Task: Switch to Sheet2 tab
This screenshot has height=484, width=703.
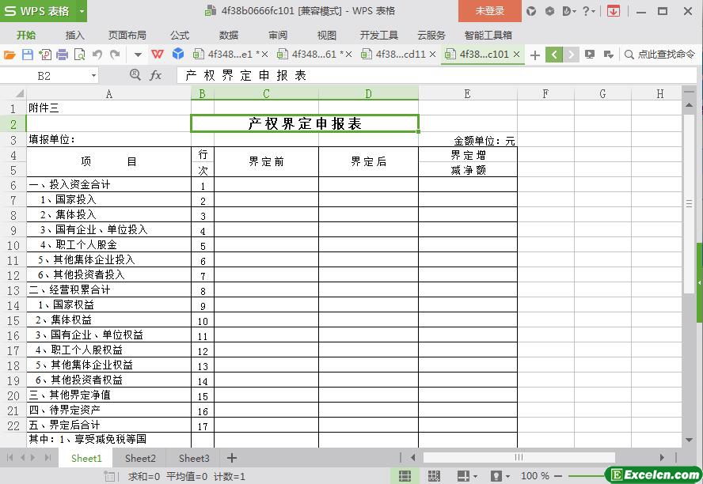Action: point(140,458)
